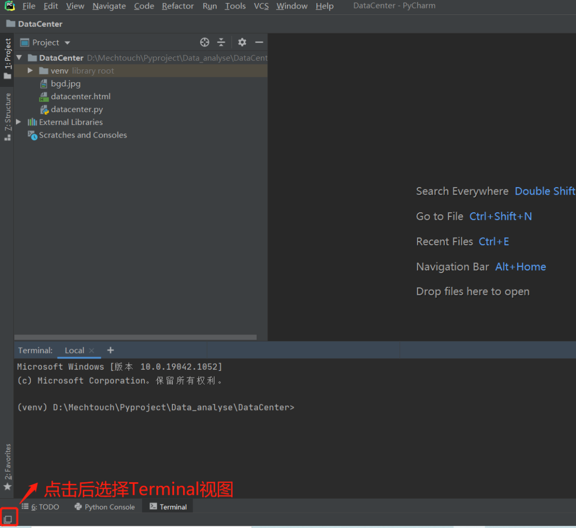Click the 'Microsoft Windows' version line in terminal
Image resolution: width=576 pixels, height=528 pixels.
(x=119, y=366)
